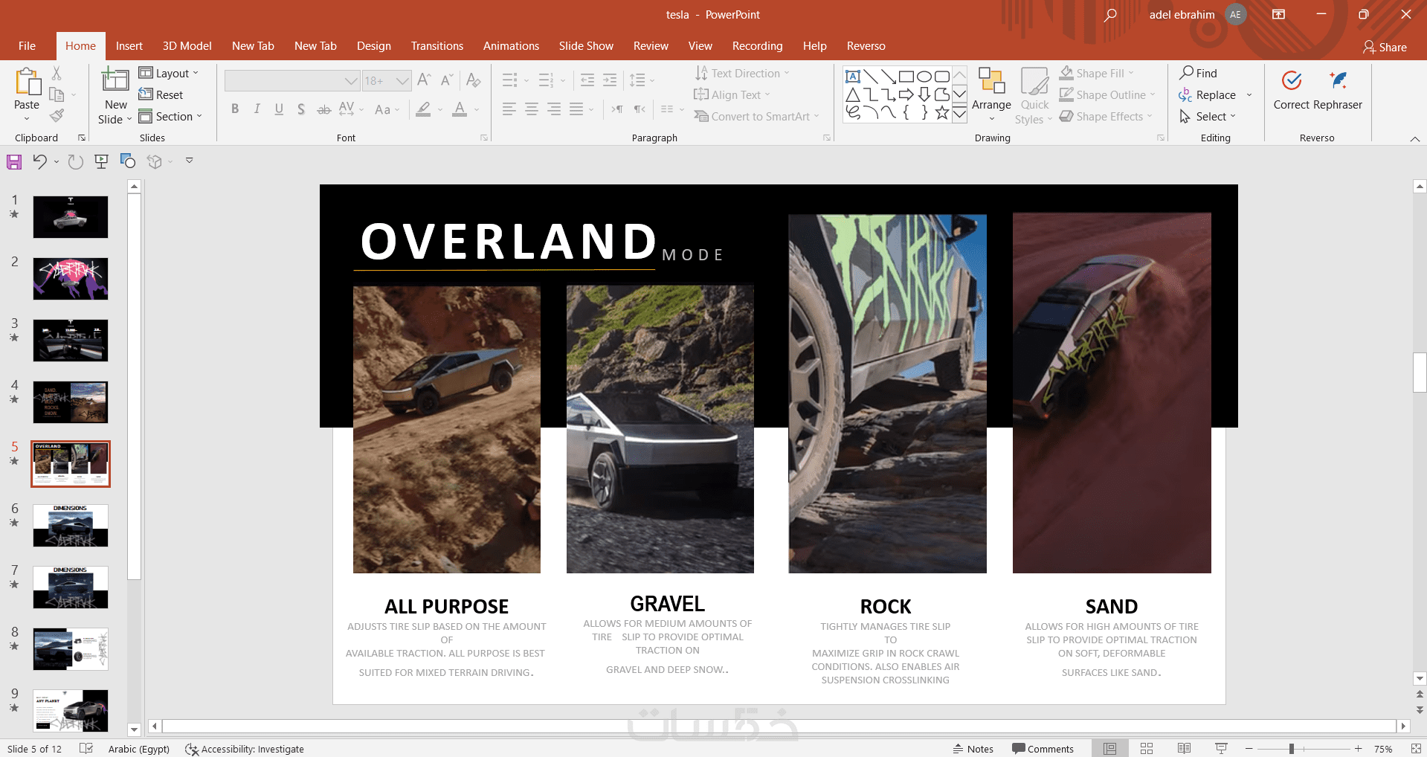Open Ribbon Display Options
The width and height of the screenshot is (1427, 757).
pos(1278,15)
